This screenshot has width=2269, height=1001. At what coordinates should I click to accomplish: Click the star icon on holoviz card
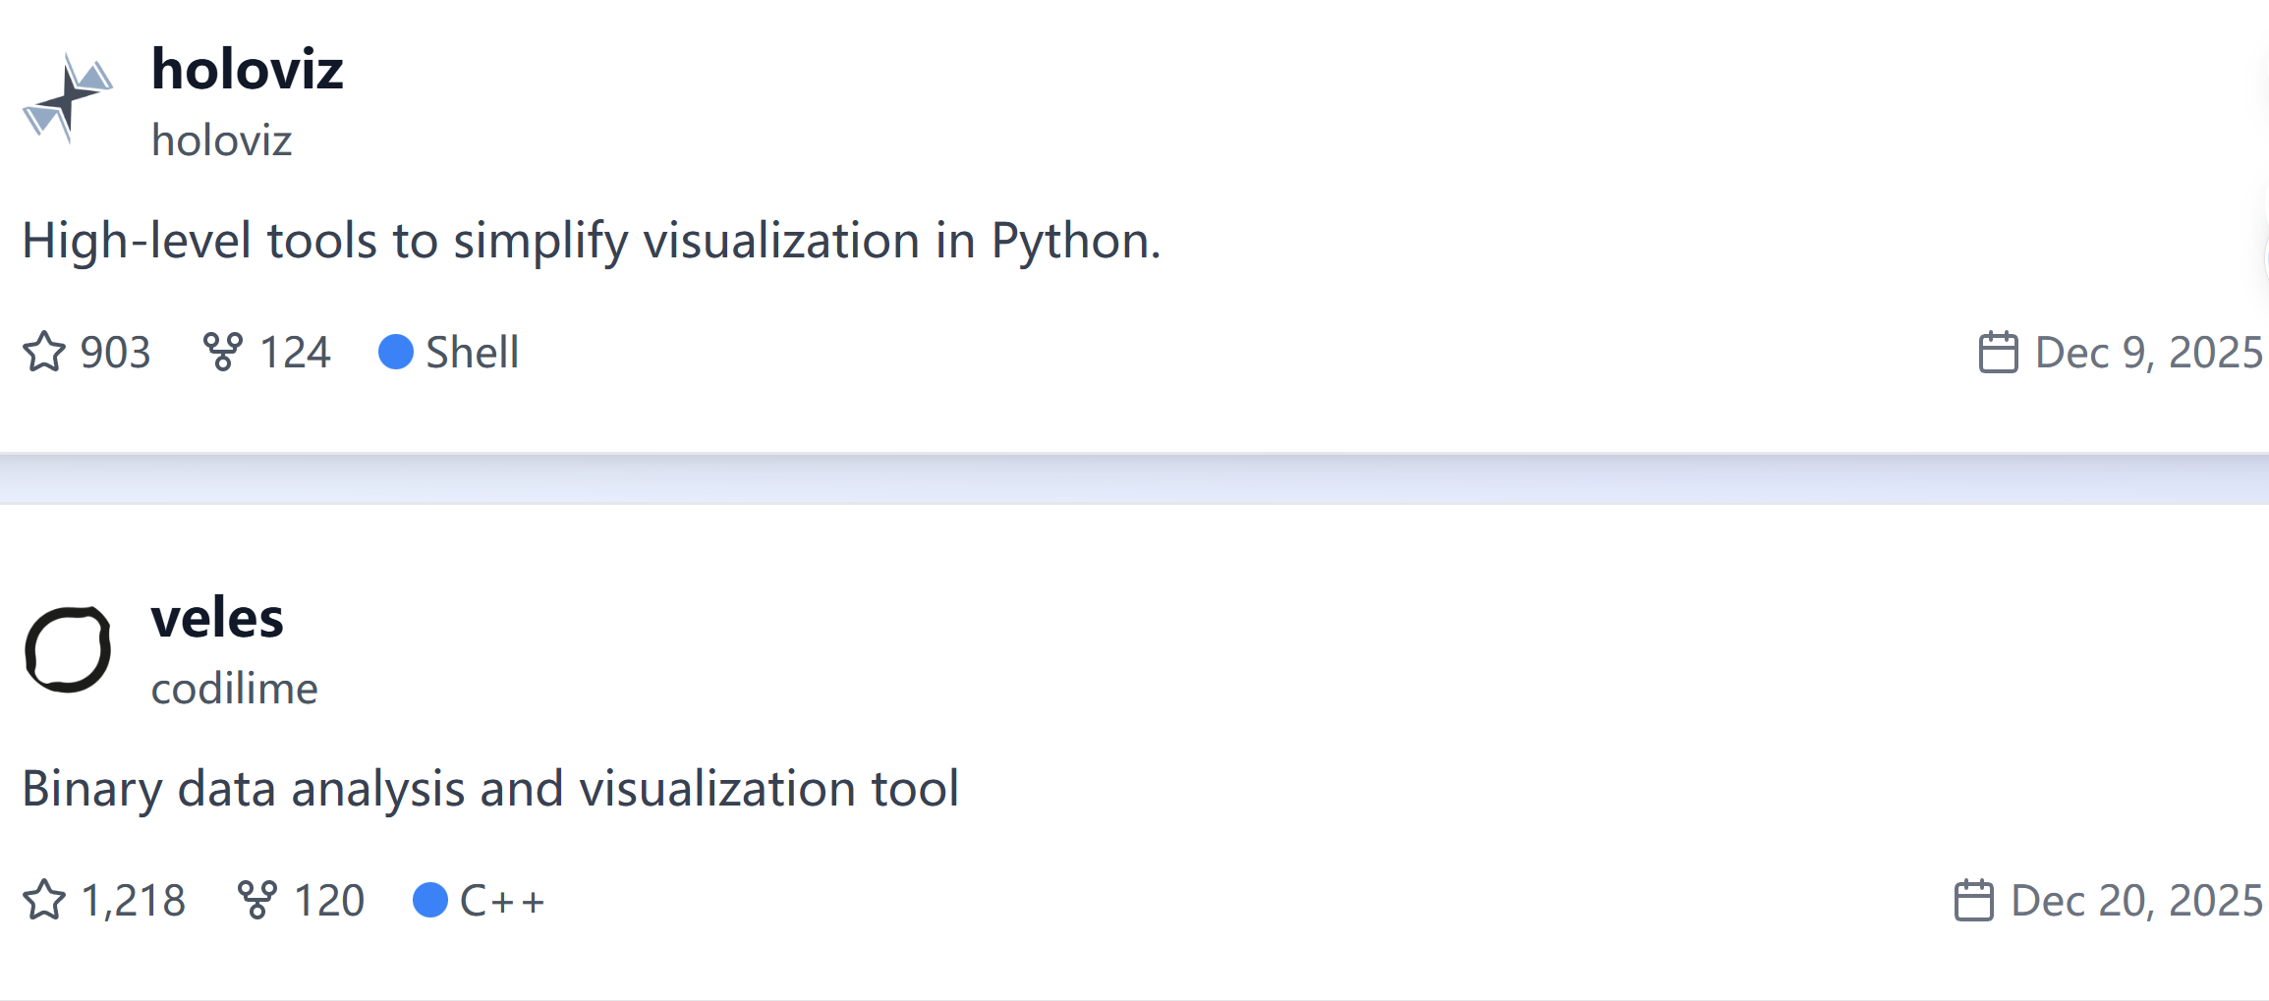[44, 352]
